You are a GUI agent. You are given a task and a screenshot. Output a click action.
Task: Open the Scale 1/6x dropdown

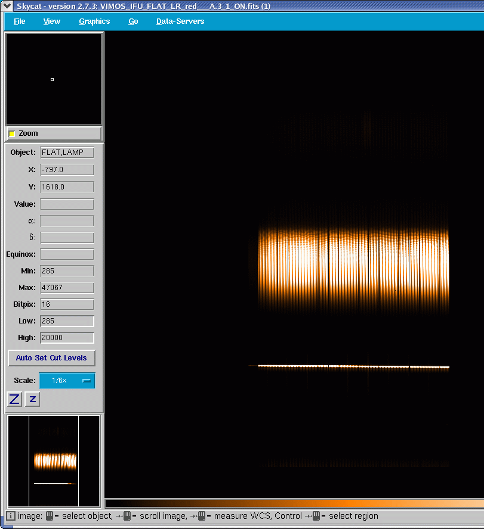pyautogui.click(x=67, y=381)
